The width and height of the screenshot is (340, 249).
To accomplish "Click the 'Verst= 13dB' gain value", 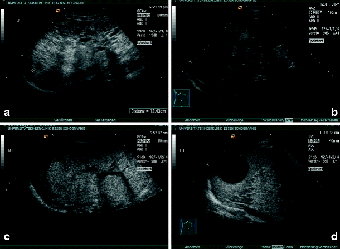I will click(147, 35).
